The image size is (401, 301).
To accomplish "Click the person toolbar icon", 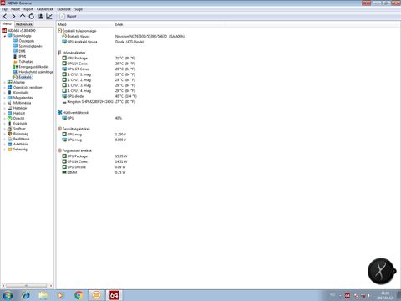I will tap(41, 17).
